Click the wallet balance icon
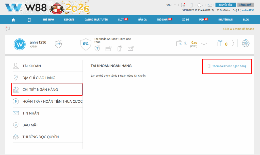 [179, 43]
